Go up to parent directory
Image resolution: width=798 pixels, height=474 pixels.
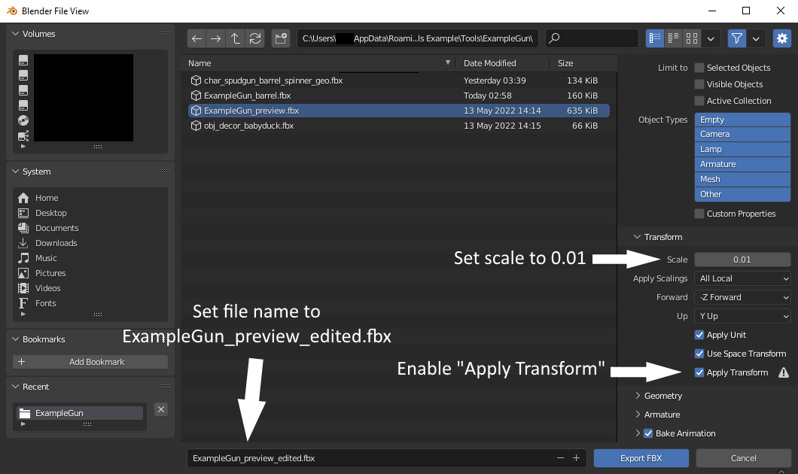coord(235,38)
